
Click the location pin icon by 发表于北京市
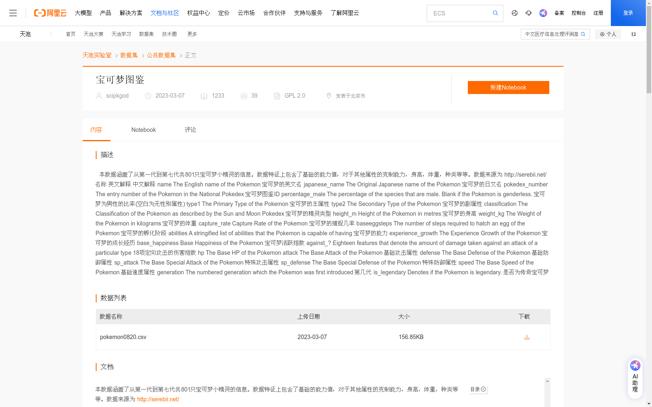[329, 96]
